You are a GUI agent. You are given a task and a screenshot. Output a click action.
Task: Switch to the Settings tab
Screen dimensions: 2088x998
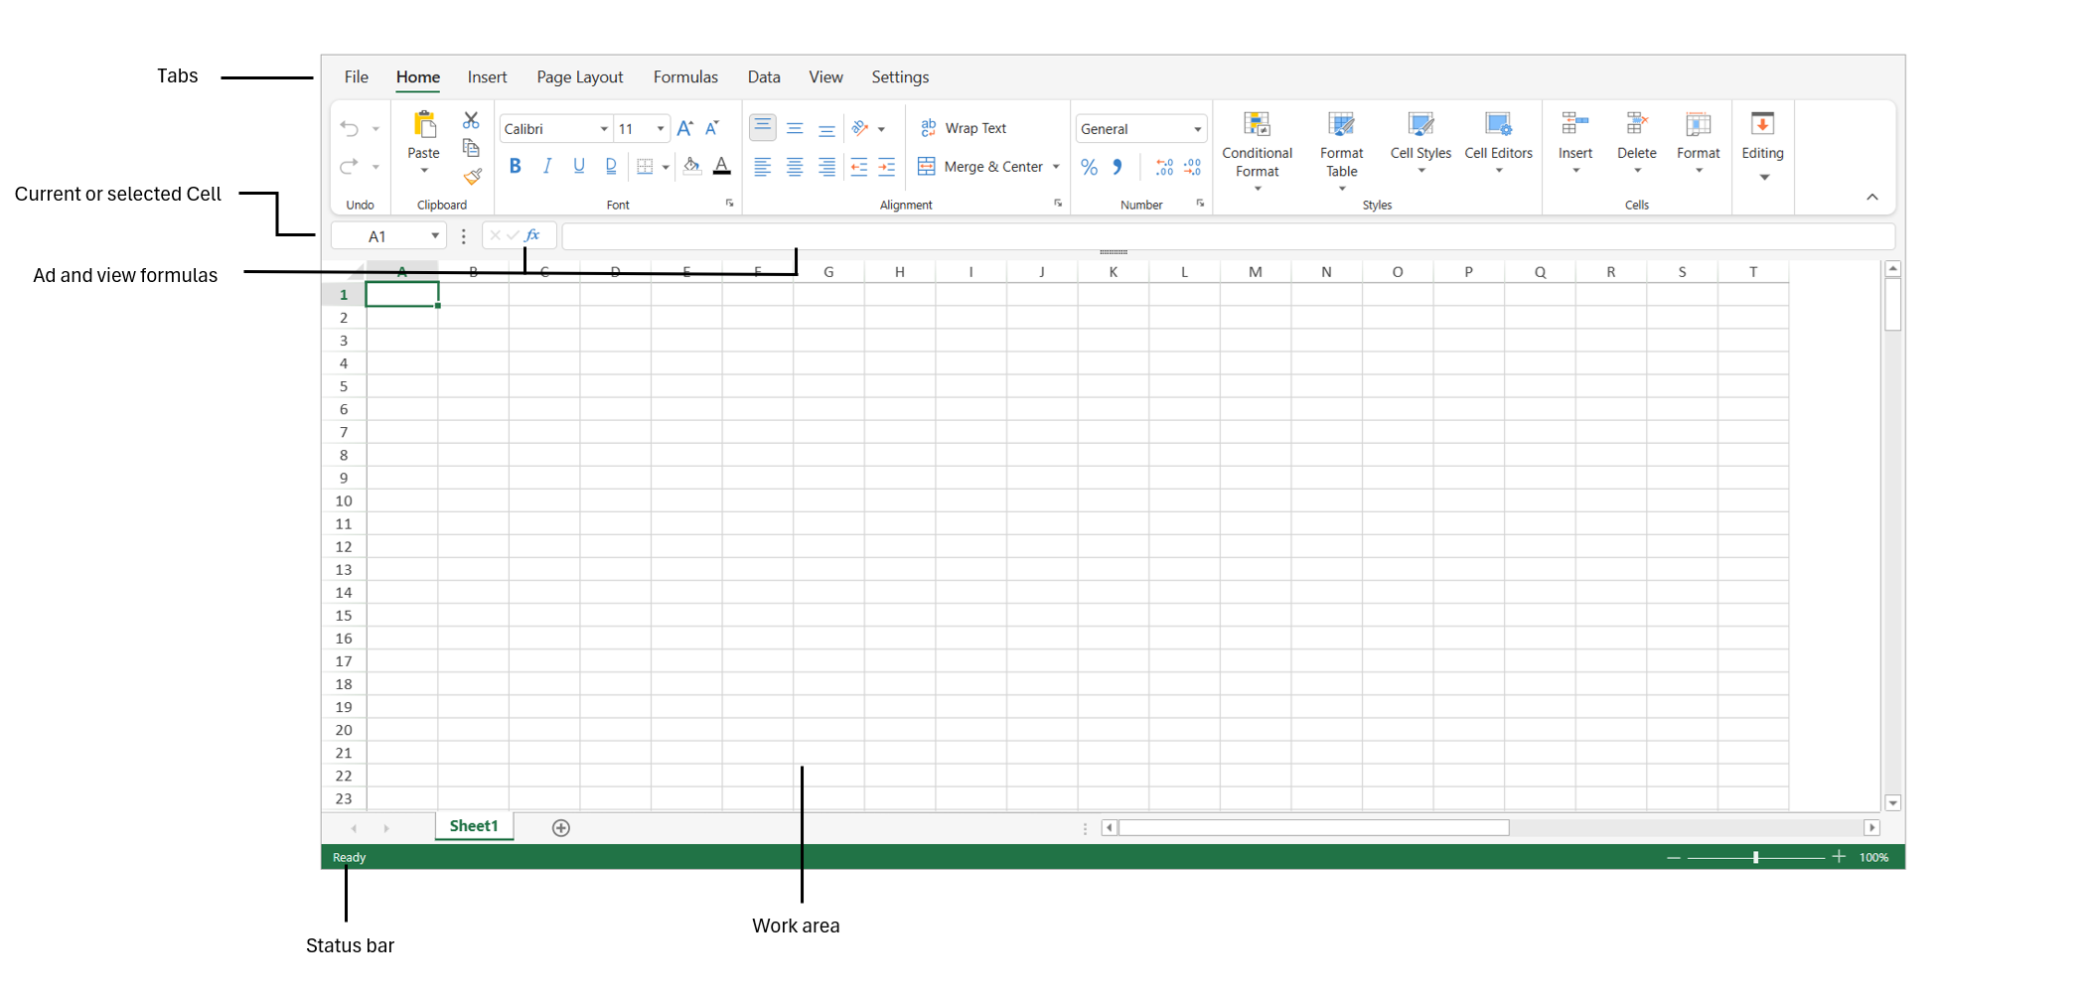(900, 76)
